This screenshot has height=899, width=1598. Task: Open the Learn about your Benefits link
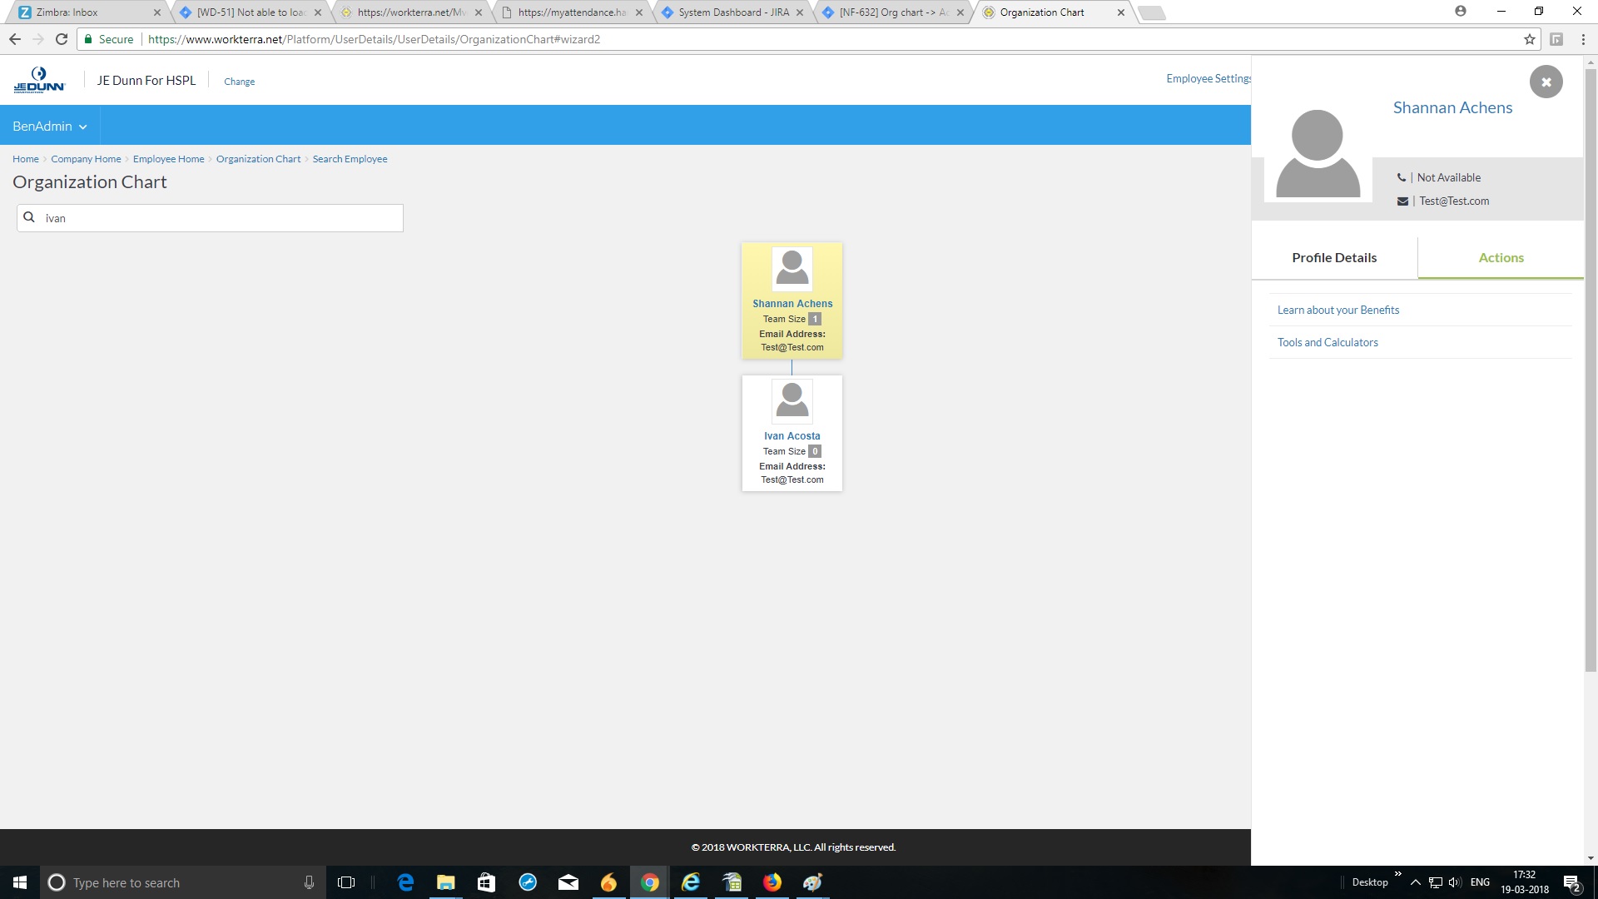coord(1337,310)
